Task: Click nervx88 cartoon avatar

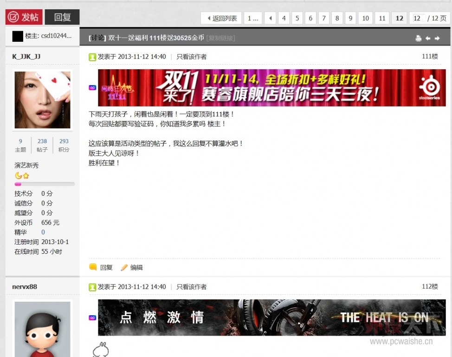Action: tap(42, 329)
